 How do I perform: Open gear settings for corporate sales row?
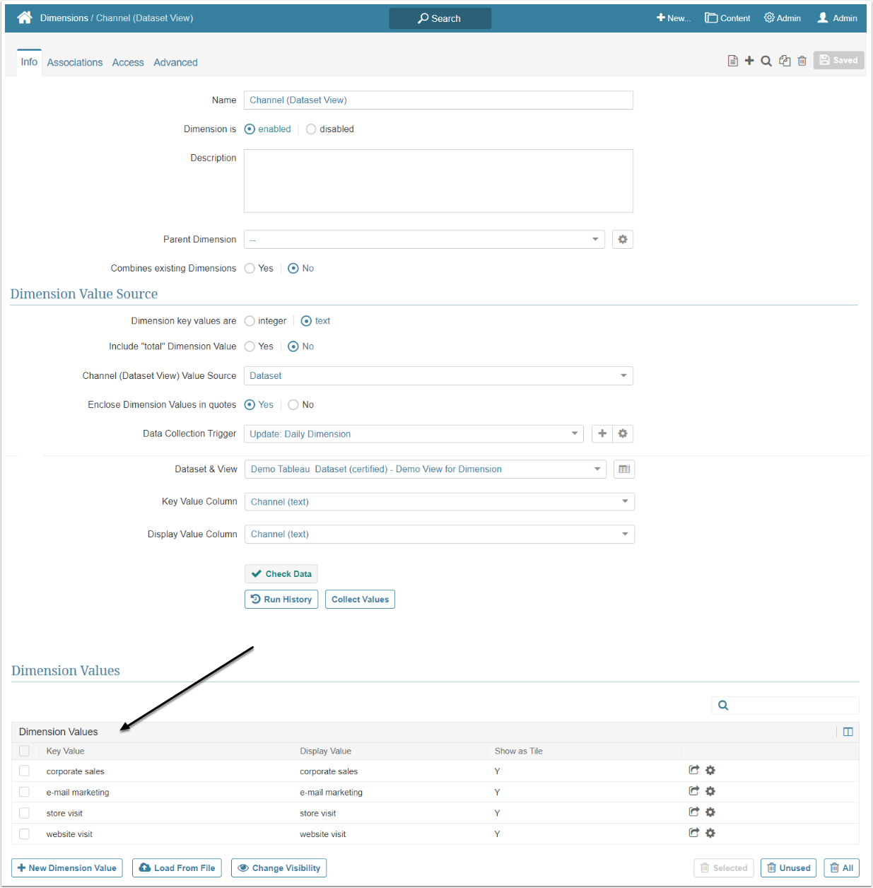[x=710, y=771]
